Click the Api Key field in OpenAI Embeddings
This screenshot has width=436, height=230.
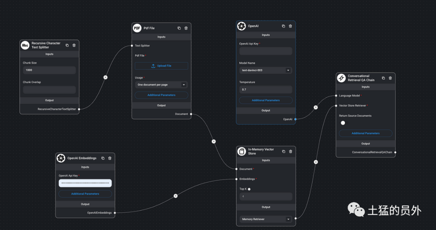[85, 183]
